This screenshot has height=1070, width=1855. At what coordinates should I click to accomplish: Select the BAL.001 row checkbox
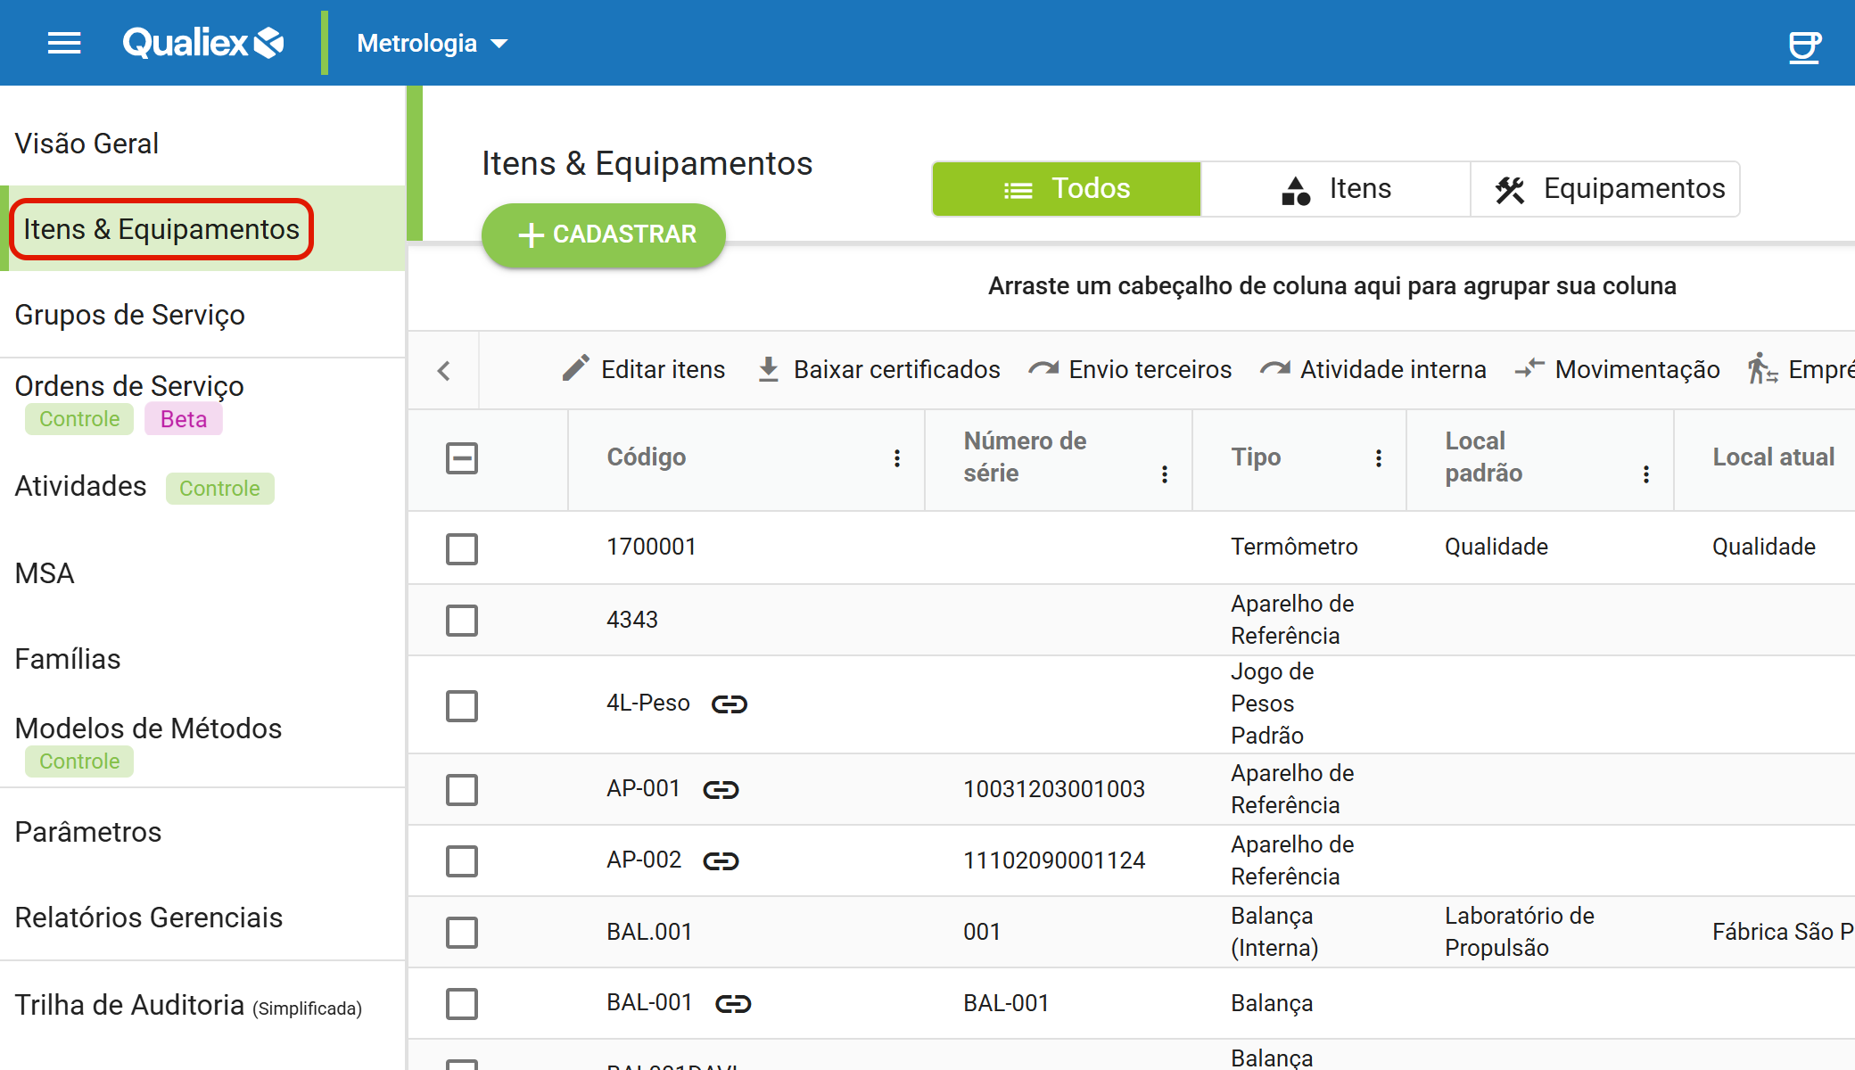(x=462, y=933)
